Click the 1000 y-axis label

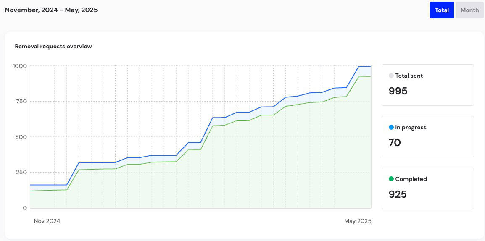tap(20, 66)
